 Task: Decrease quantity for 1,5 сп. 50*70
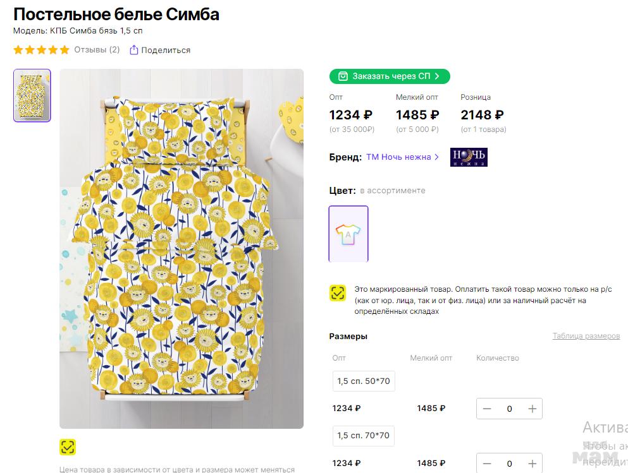tap(487, 409)
